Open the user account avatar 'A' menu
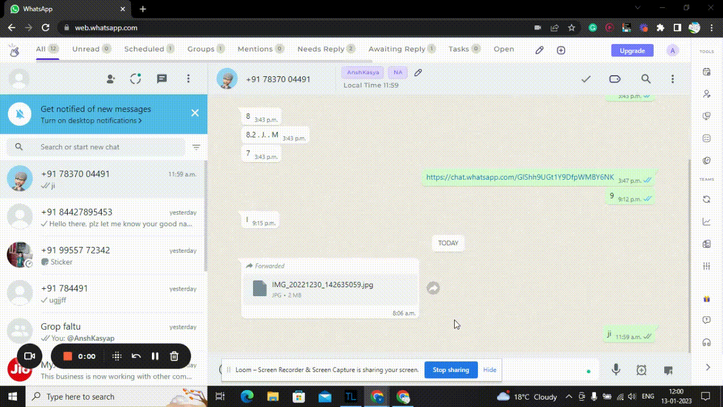This screenshot has width=723, height=407. [672, 50]
